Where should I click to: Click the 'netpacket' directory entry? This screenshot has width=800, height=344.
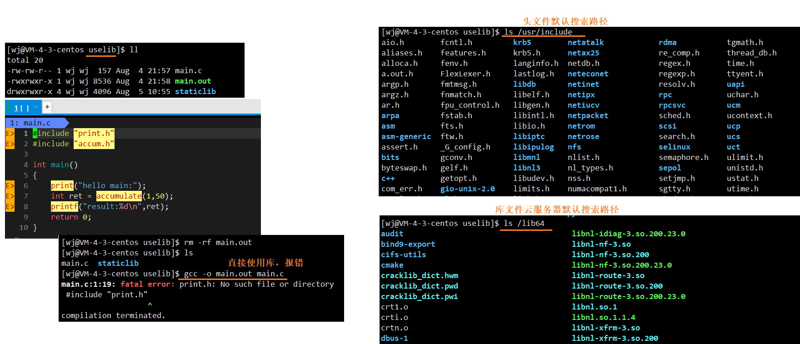(588, 115)
